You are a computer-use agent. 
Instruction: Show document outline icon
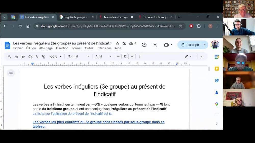tap(11, 73)
